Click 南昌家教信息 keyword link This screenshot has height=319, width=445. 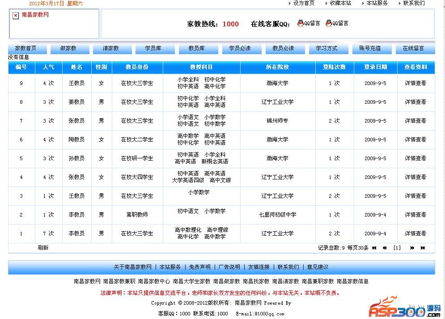(x=353, y=281)
